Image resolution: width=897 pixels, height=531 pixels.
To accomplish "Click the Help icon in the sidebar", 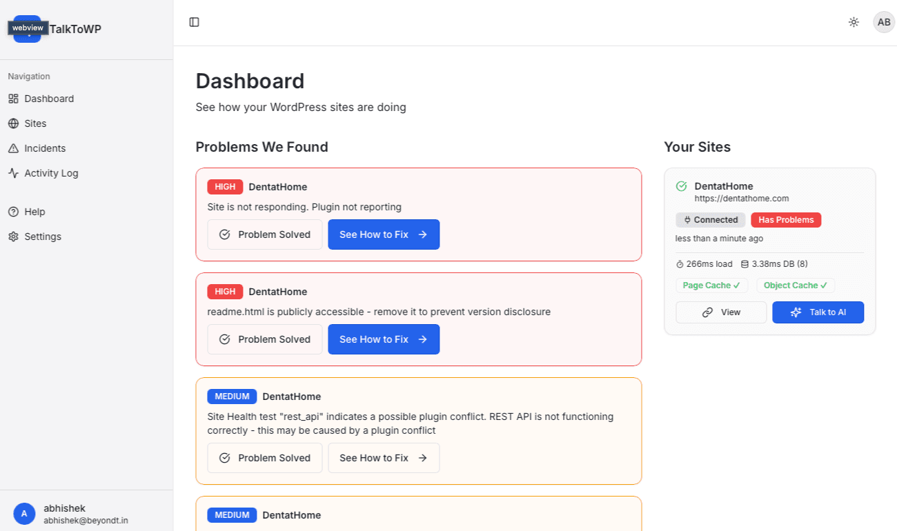I will click(x=12, y=211).
